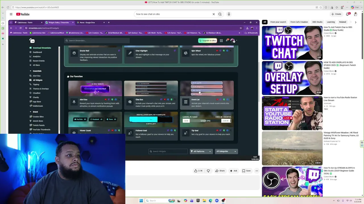
Task: Open more actions menu under the video
Action: tap(257, 171)
